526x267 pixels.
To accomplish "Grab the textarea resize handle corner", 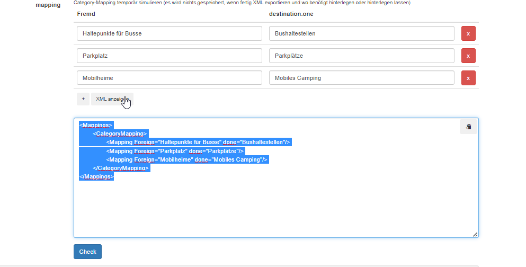I will coord(475,235).
